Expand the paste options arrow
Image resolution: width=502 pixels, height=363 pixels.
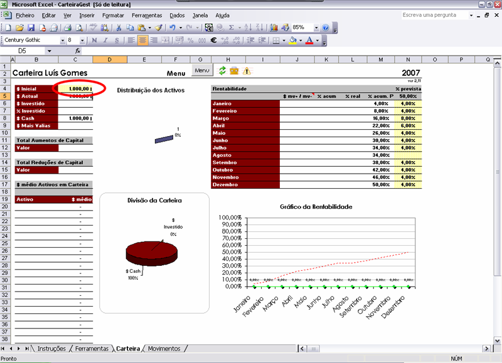149,28
